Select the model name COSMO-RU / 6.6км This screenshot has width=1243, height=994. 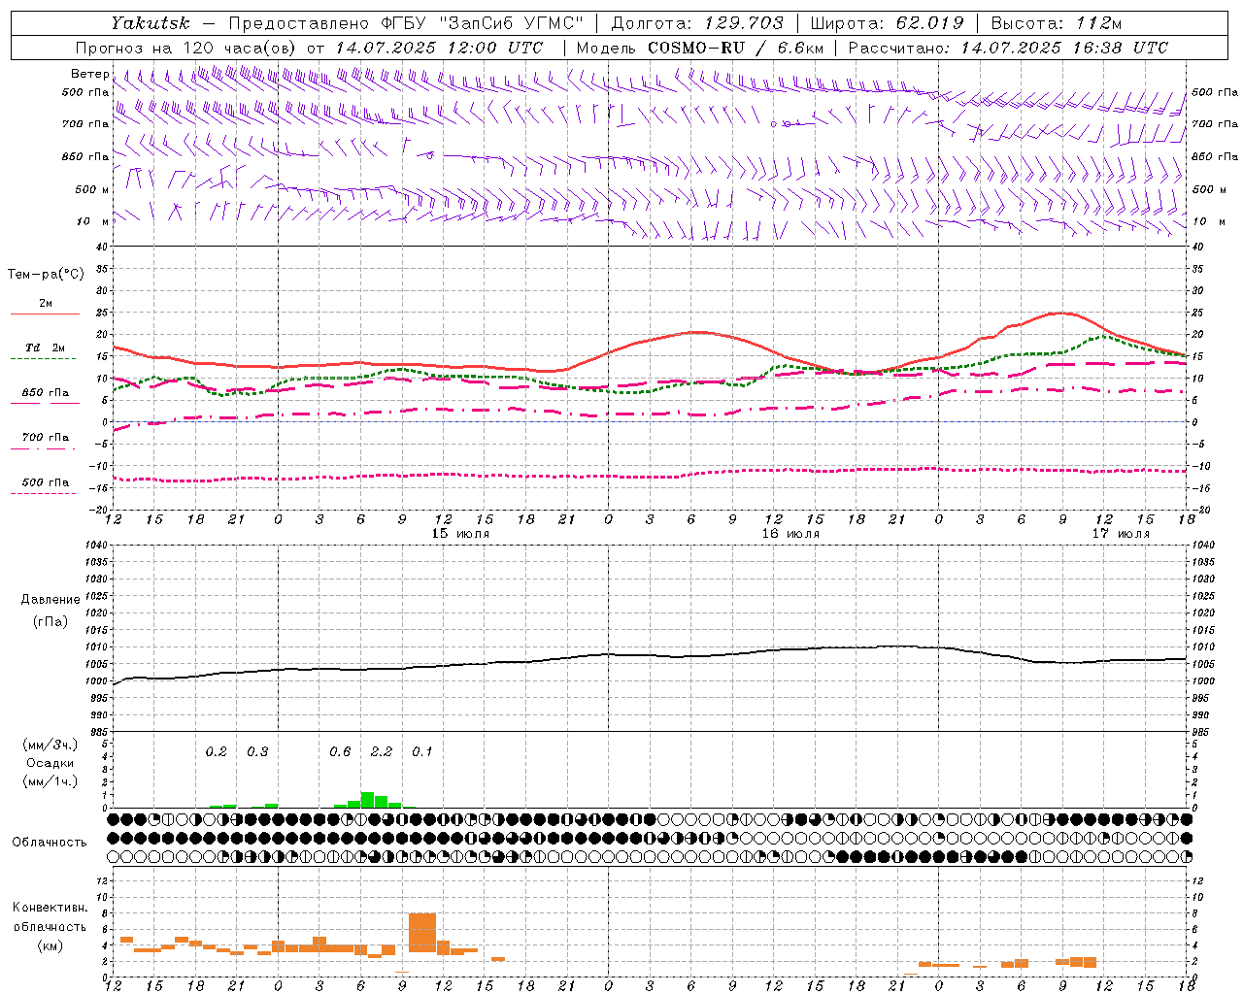[x=736, y=48]
